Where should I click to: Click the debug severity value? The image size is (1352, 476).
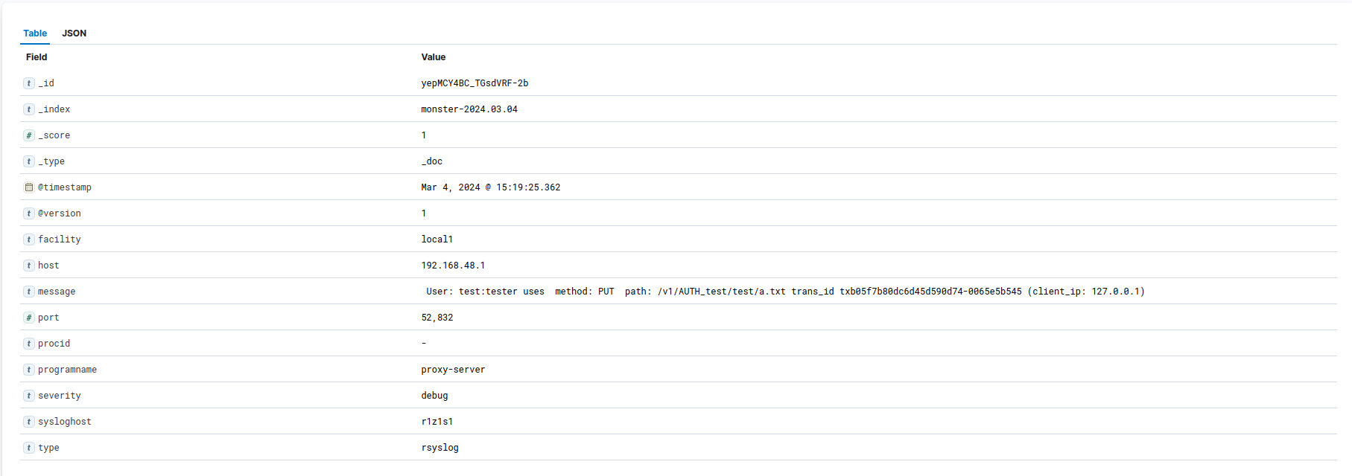point(435,396)
